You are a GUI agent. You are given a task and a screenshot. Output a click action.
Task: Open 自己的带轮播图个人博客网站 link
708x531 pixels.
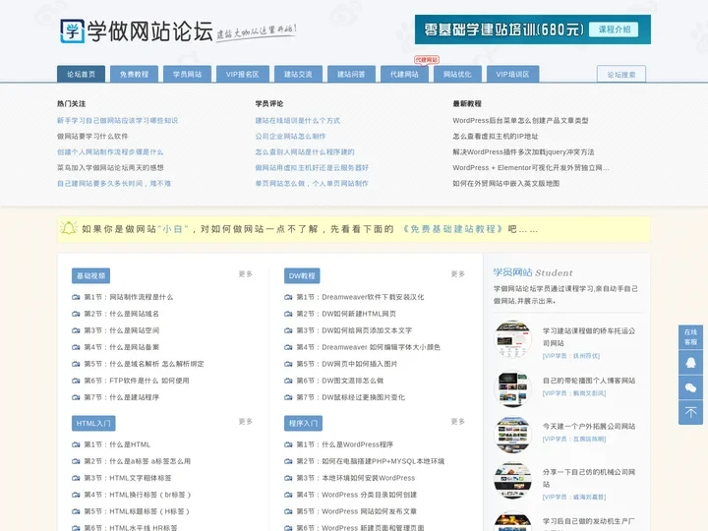(589, 382)
